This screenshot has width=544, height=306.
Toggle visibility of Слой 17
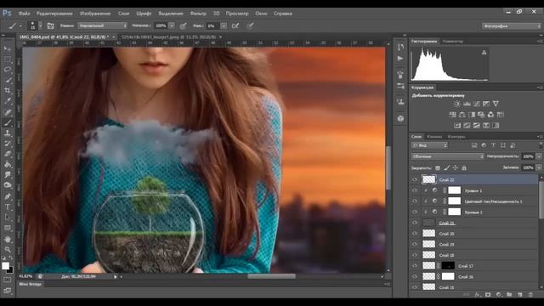[415, 266]
